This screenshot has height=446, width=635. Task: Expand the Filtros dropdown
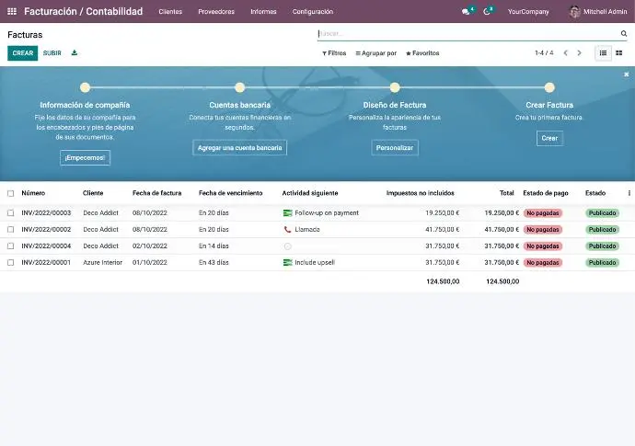334,53
